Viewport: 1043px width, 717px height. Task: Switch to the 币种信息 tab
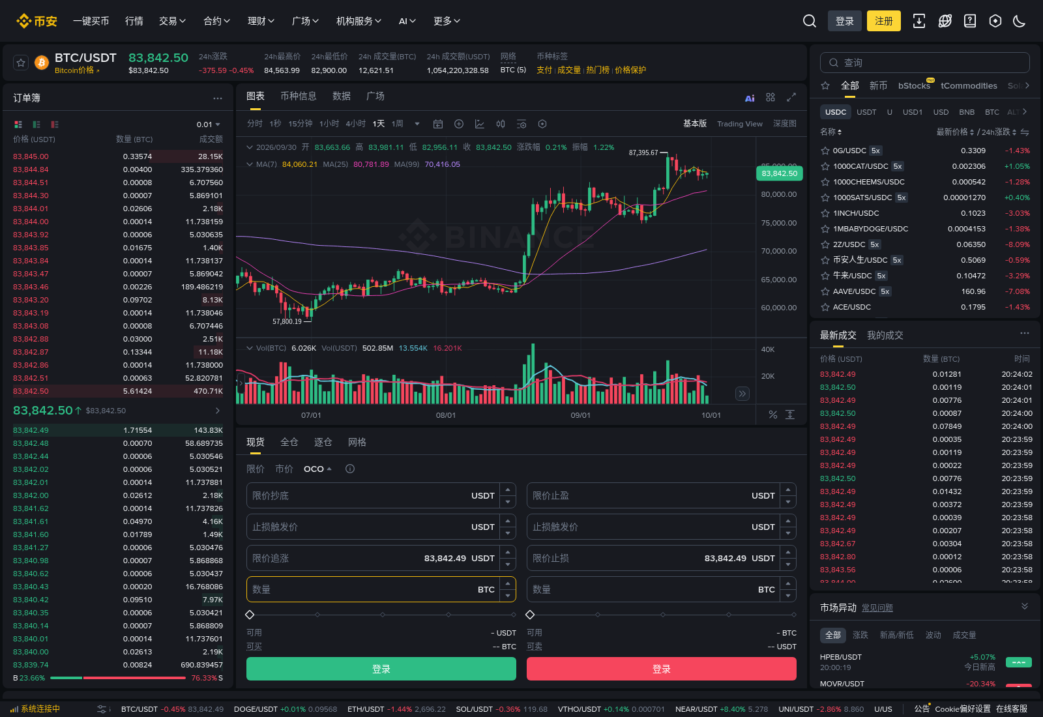click(299, 96)
